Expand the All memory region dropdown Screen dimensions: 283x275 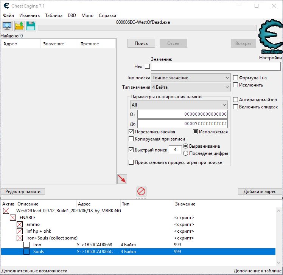pos(179,105)
